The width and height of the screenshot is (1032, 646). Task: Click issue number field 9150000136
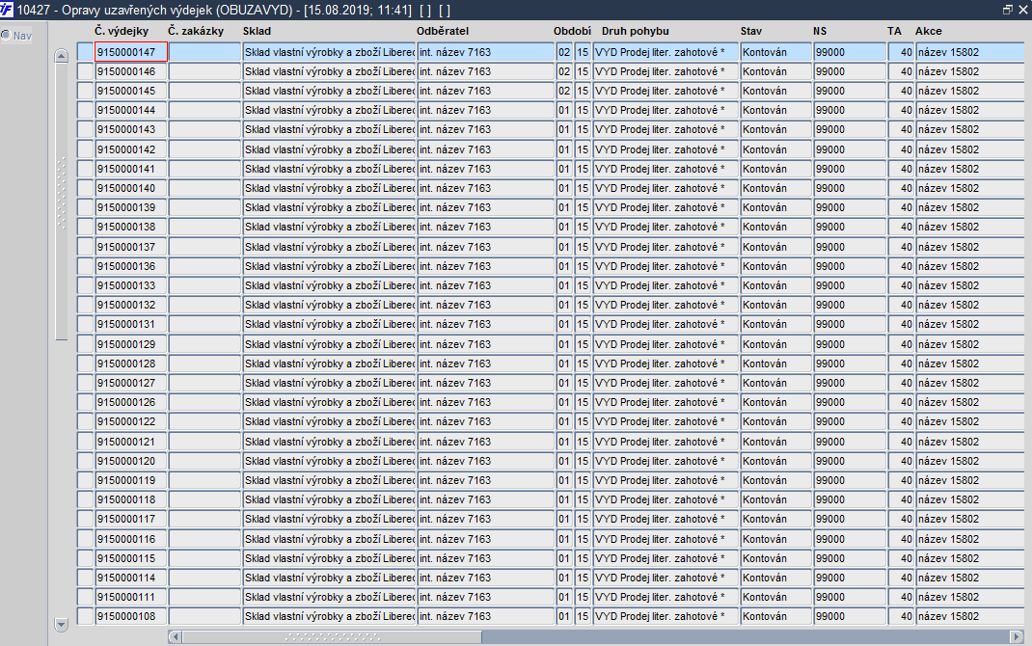[x=131, y=266]
